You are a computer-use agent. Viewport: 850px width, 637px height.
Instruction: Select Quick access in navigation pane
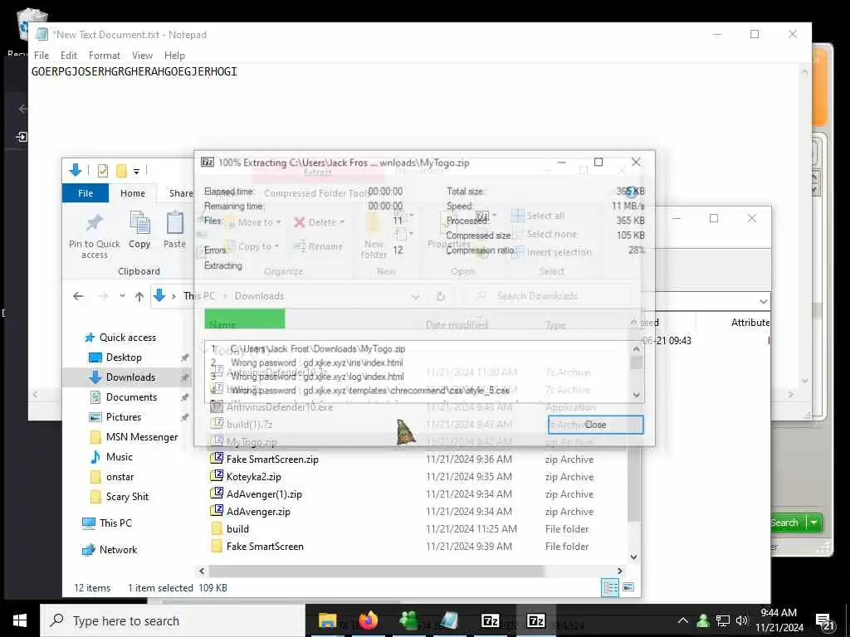127,338
